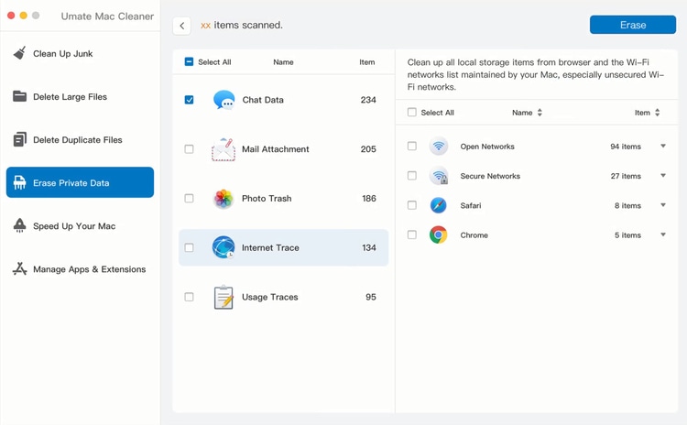The width and height of the screenshot is (687, 425).
Task: Select the Internet Trace row
Action: [284, 248]
